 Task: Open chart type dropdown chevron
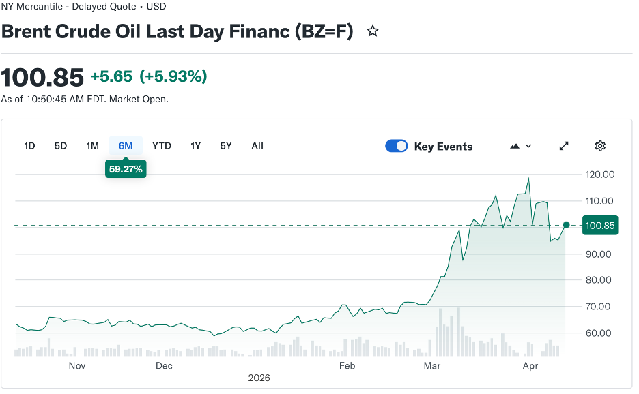pos(528,146)
